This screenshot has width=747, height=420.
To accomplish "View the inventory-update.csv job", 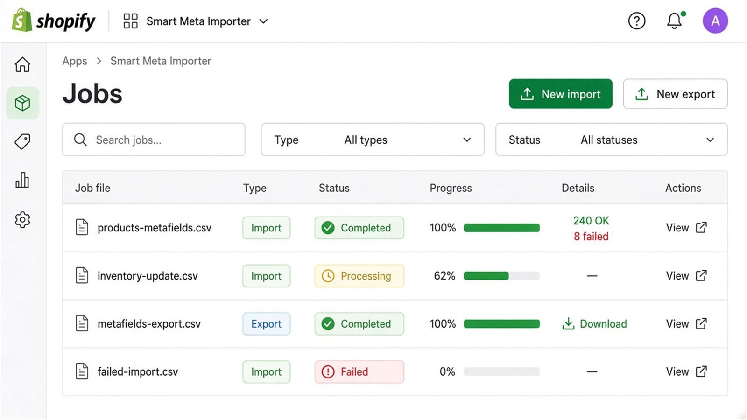I will [686, 276].
